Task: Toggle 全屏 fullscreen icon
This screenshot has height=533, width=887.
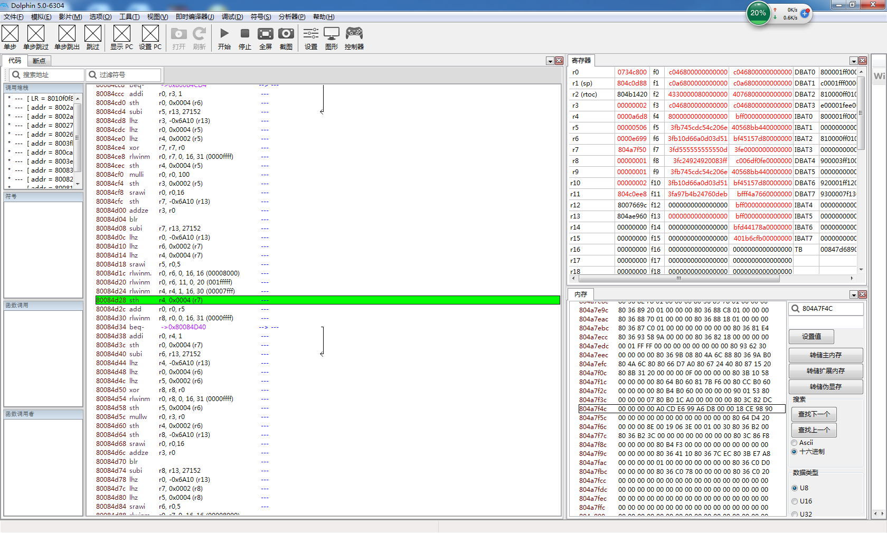Action: click(266, 34)
